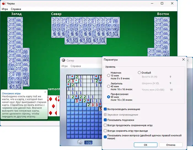Close the game description tooltip
Viewport: 193px width, 150px height.
(45, 92)
